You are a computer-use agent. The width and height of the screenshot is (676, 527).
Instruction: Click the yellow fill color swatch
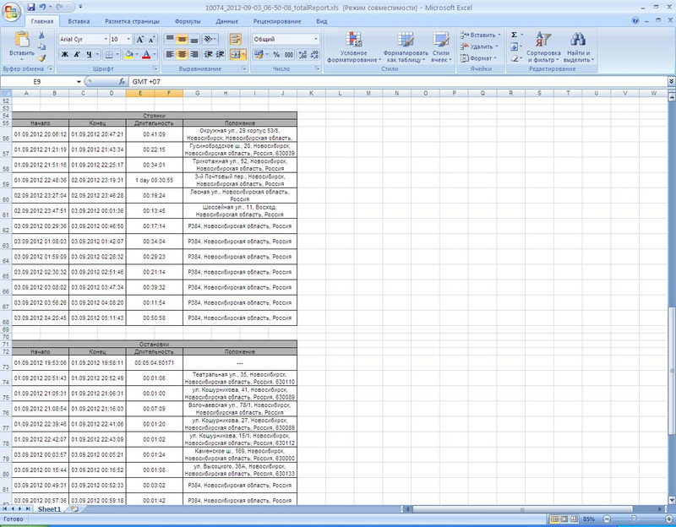[128, 54]
